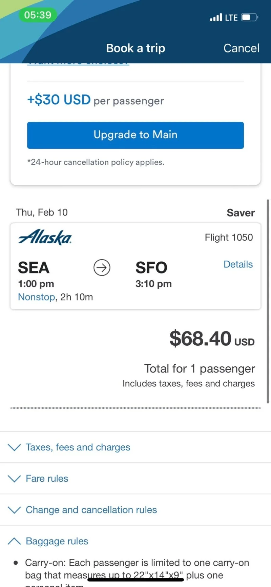Click the vertical scrollbar on right edge

[268, 302]
